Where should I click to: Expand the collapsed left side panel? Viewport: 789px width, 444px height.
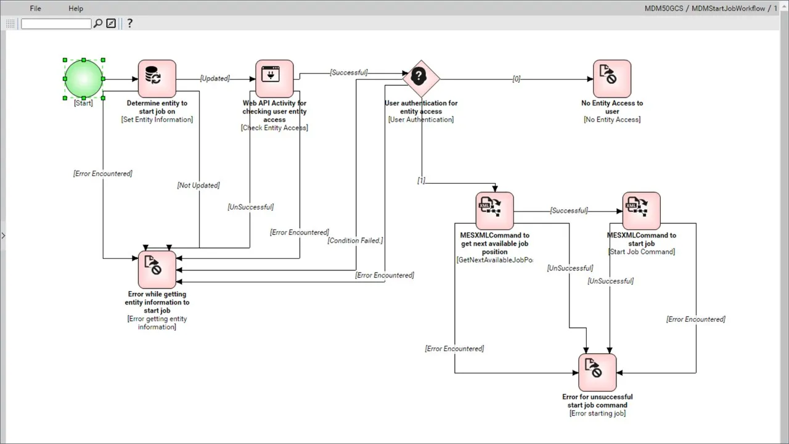tap(3, 235)
